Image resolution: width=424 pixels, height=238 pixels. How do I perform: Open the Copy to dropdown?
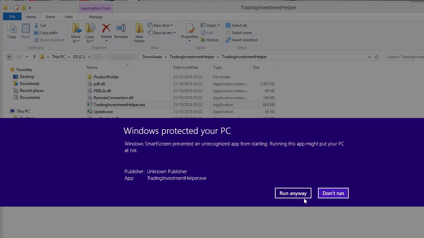point(90,39)
